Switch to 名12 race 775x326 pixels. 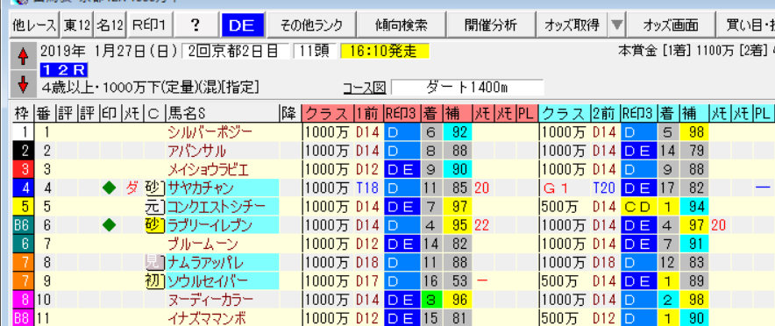110,25
